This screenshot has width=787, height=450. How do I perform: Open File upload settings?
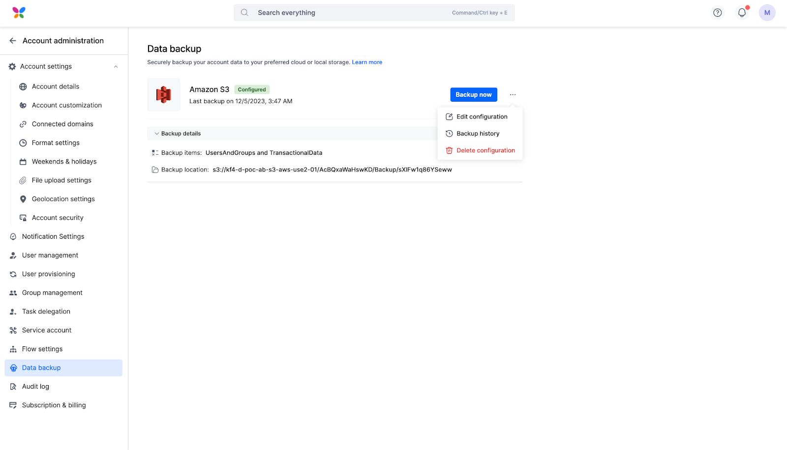coord(61,180)
